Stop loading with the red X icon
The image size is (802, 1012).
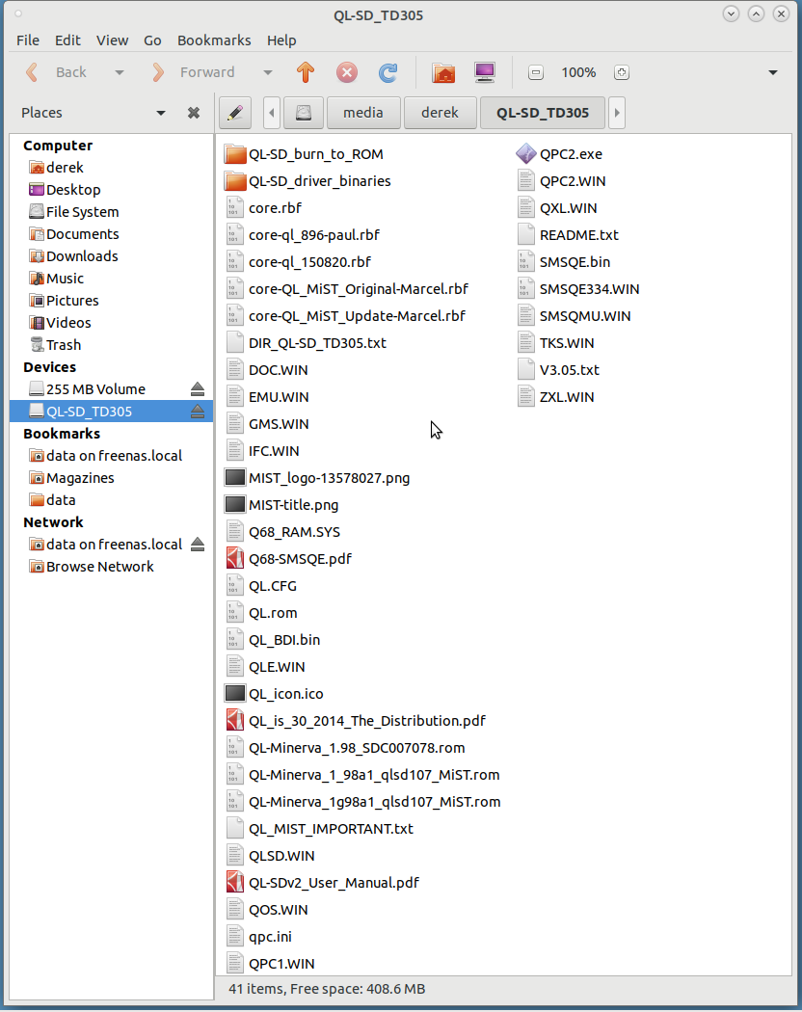347,72
